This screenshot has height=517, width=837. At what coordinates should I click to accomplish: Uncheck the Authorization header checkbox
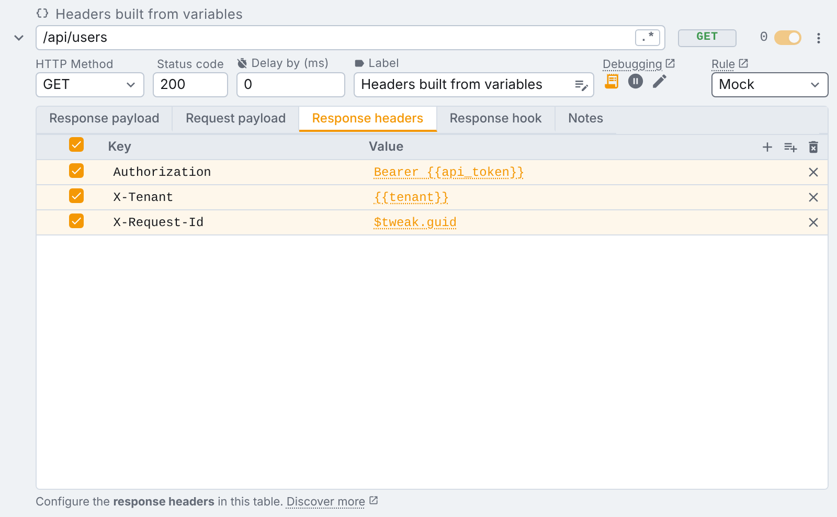(76, 171)
